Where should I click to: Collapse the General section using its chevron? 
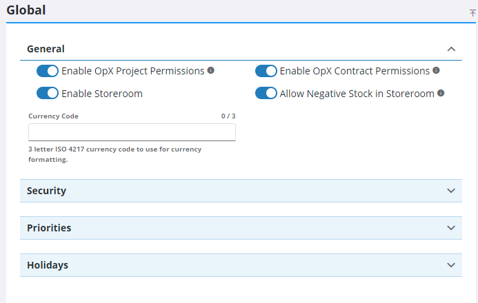(x=451, y=49)
